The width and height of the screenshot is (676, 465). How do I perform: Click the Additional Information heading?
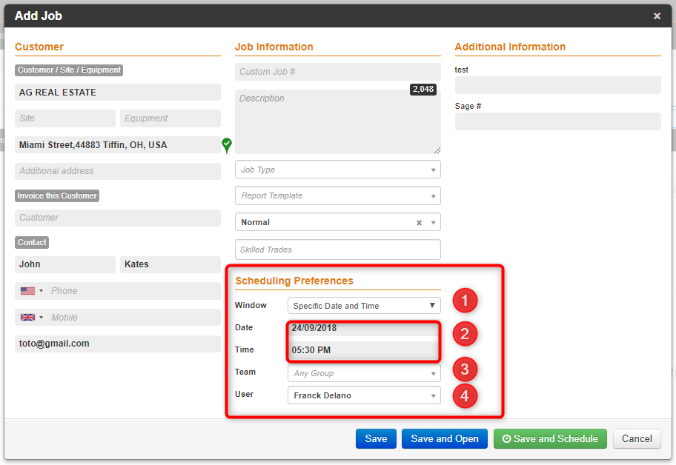510,47
